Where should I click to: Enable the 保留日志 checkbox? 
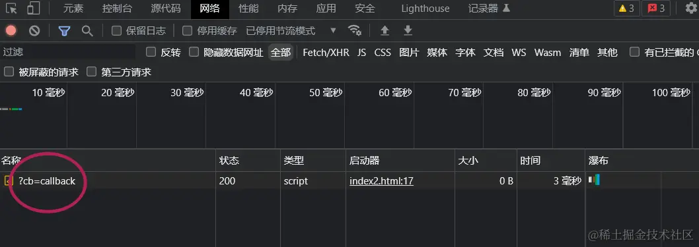pyautogui.click(x=116, y=31)
